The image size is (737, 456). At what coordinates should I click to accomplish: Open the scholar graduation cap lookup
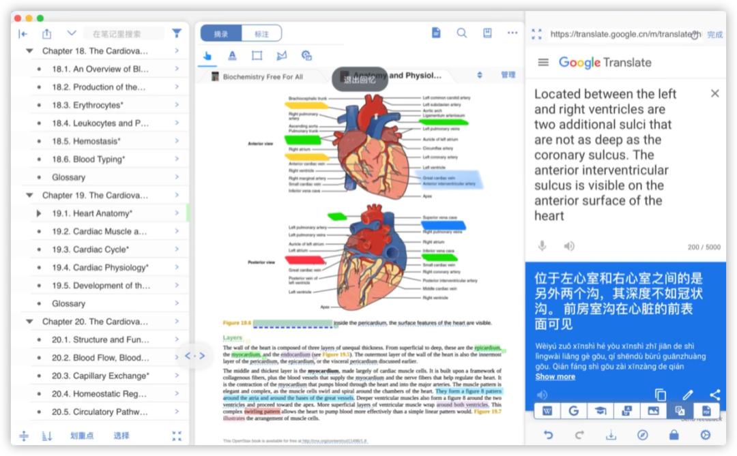click(601, 411)
